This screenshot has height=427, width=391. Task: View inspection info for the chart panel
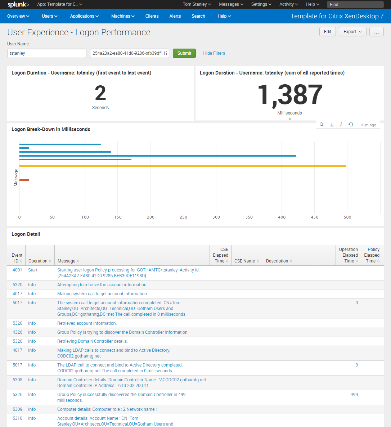point(341,124)
